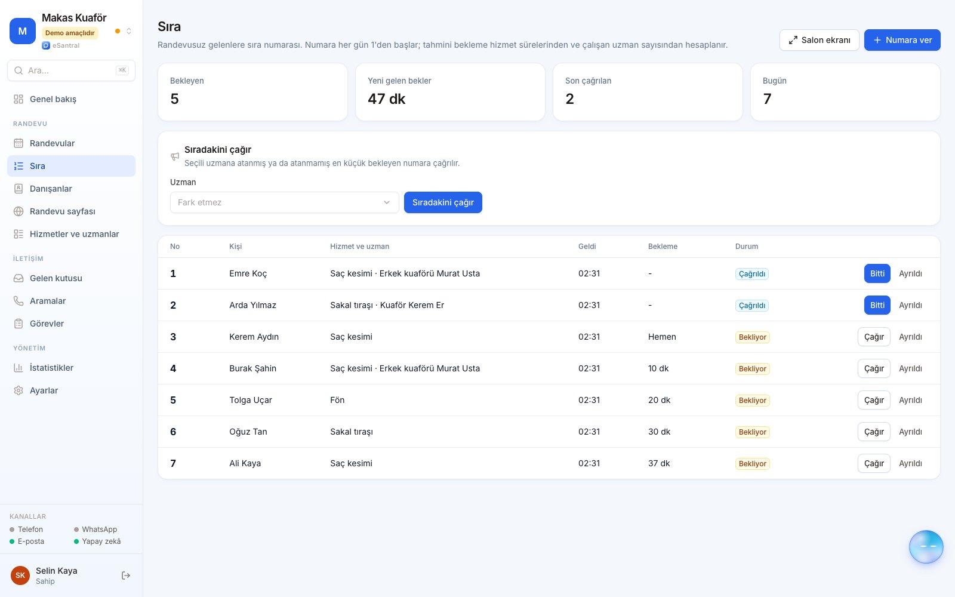Click the logout icon next to Selin Kaya
The image size is (955, 597).
126,576
